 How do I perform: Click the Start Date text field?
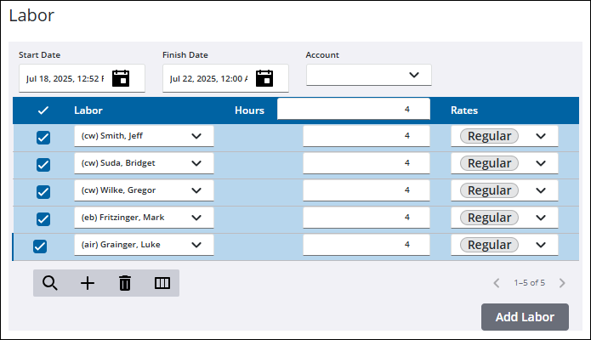[65, 78]
